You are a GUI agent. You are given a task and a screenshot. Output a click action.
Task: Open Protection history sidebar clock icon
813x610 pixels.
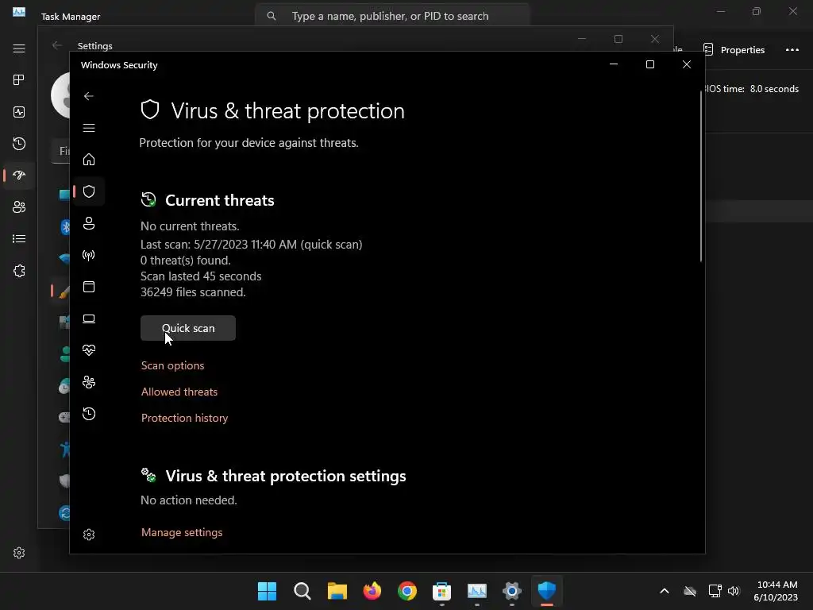[x=89, y=414]
